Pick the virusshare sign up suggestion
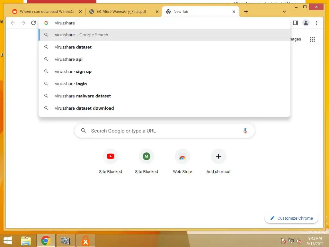The image size is (329, 247). pos(164,71)
